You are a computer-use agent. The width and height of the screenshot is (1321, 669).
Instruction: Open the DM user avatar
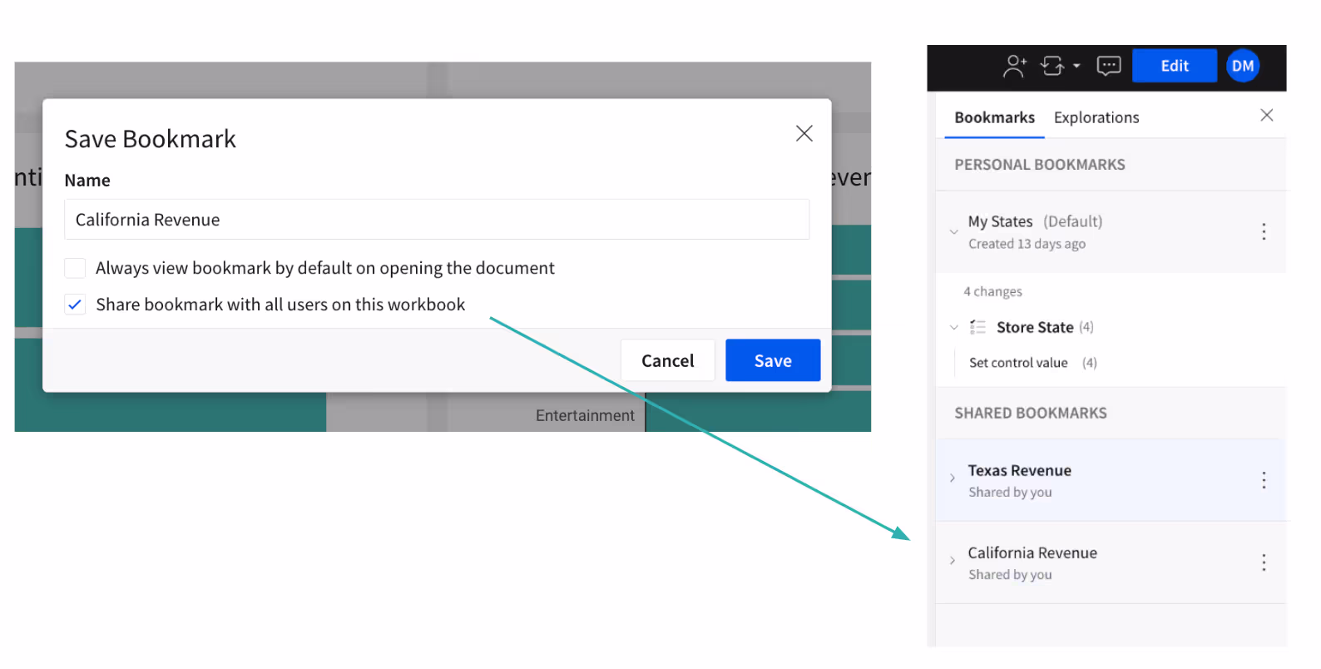[x=1243, y=66]
